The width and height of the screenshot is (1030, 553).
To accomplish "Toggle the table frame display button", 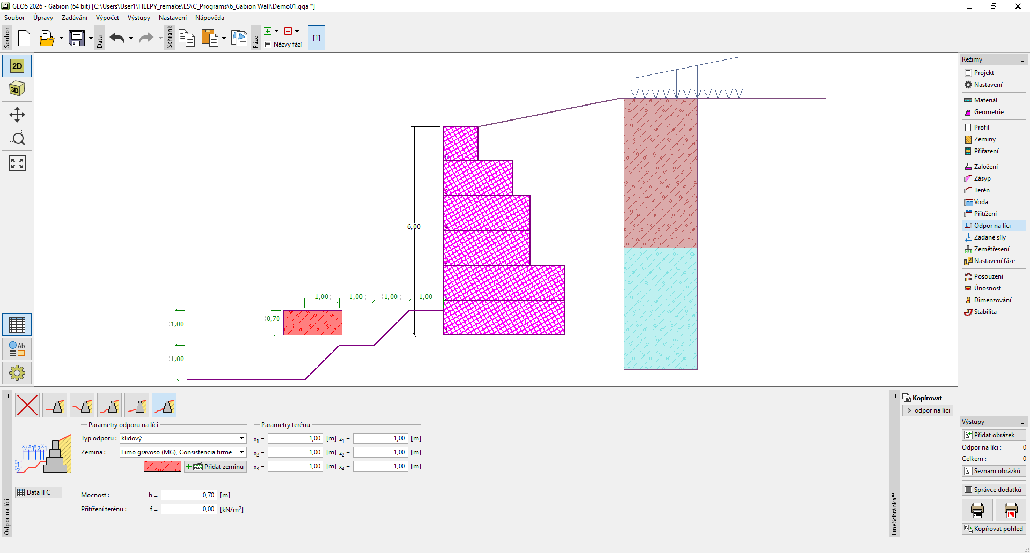I will pyautogui.click(x=17, y=325).
